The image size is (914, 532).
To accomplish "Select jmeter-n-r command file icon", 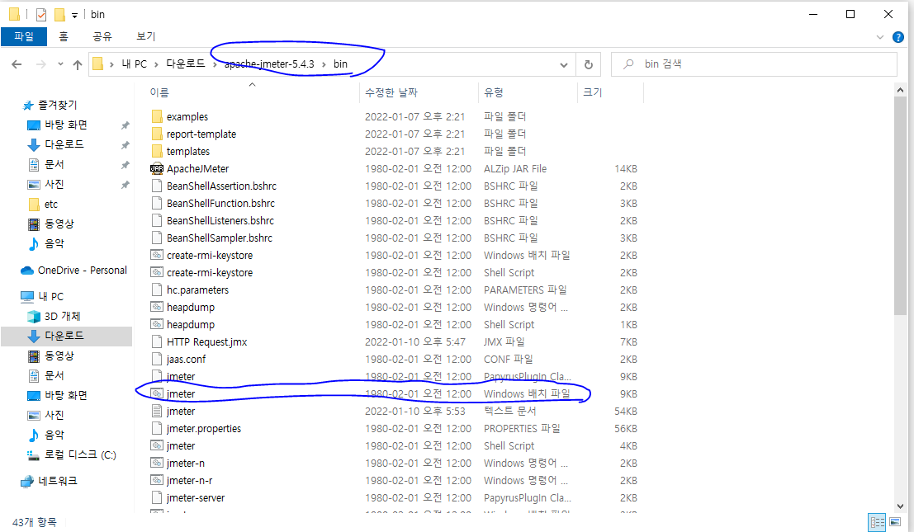I will (157, 480).
